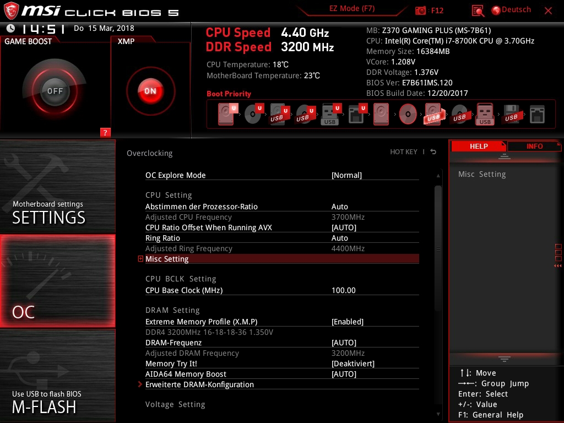Click the CPU BCLK Setting heading
564x423 pixels.
[x=181, y=279]
